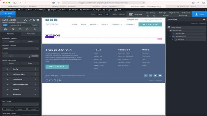Open the History panel

tap(151, 13)
